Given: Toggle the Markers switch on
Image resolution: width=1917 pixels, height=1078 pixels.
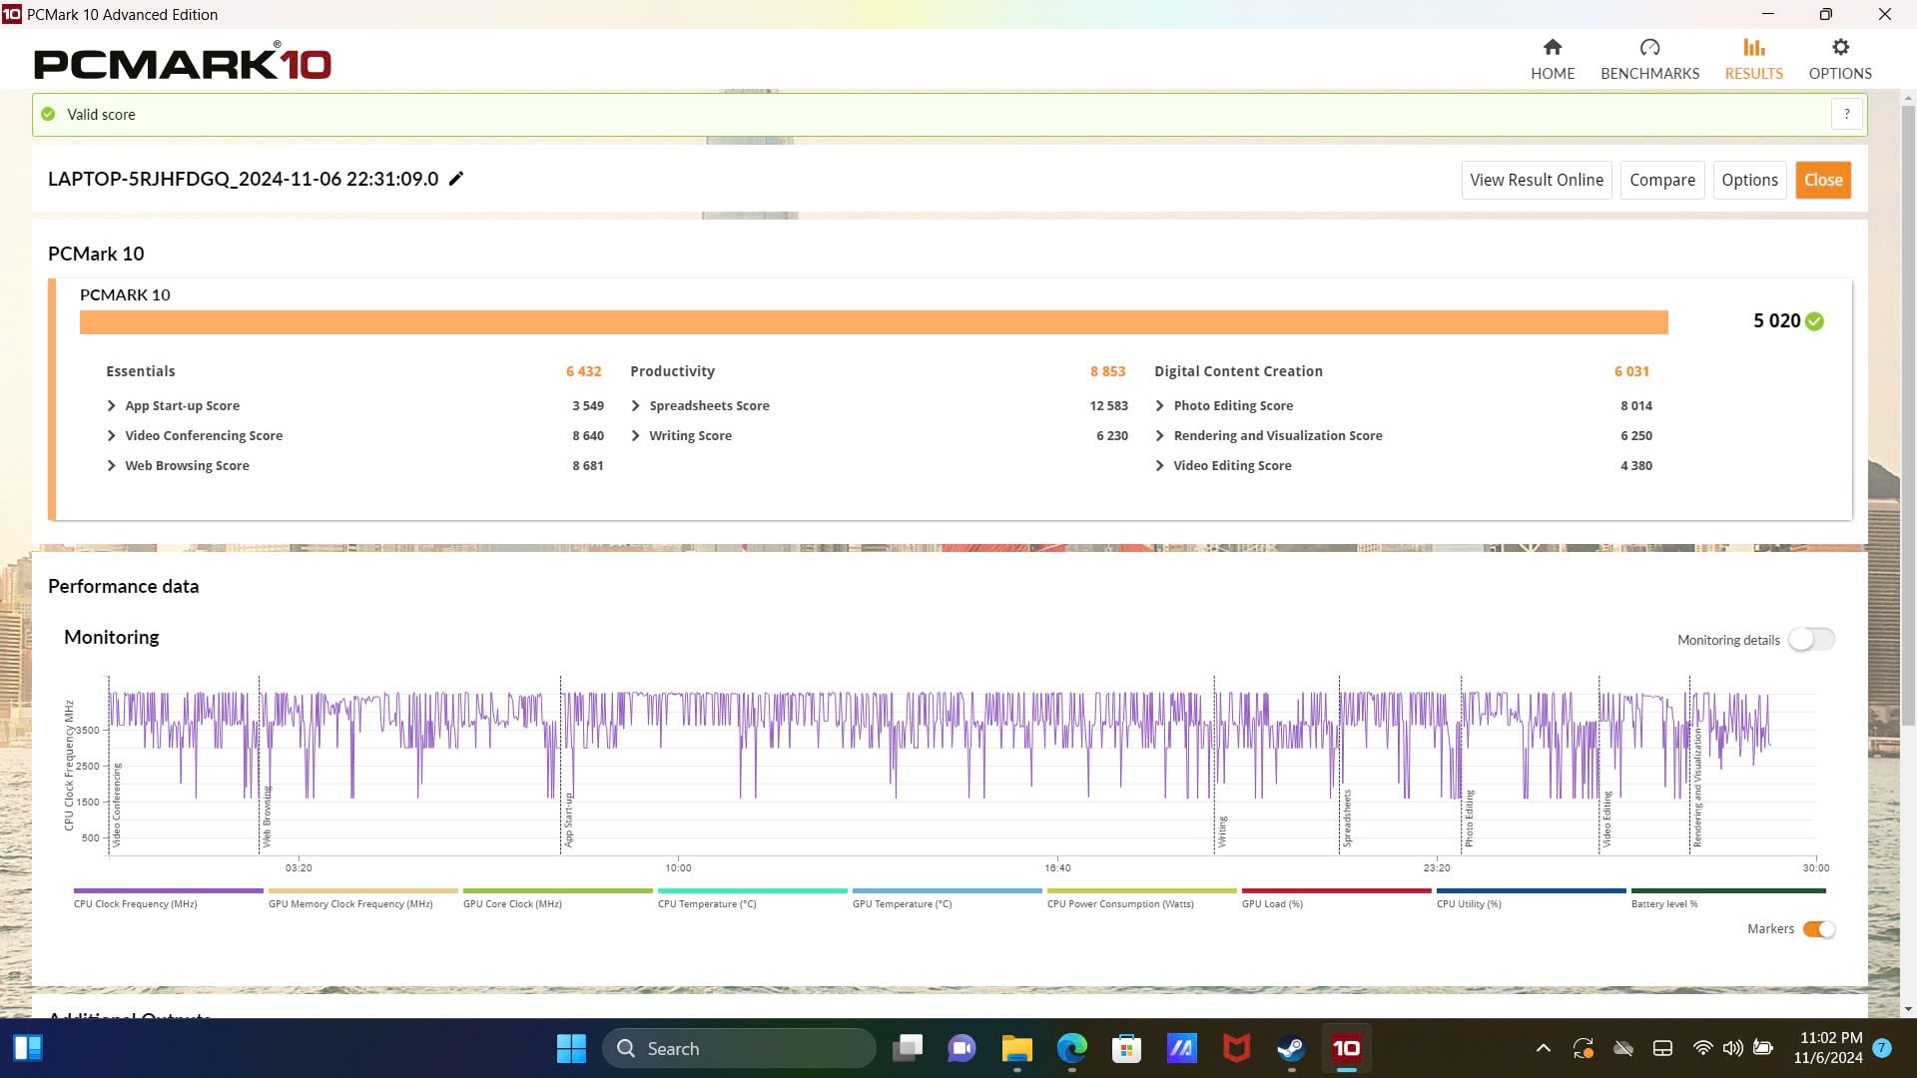Looking at the screenshot, I should tap(1821, 928).
